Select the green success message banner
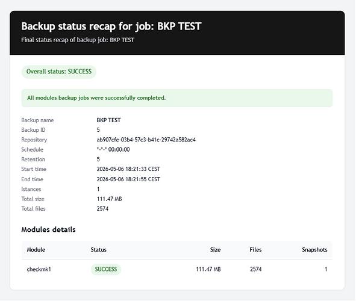The height and width of the screenshot is (301, 356). tap(177, 98)
